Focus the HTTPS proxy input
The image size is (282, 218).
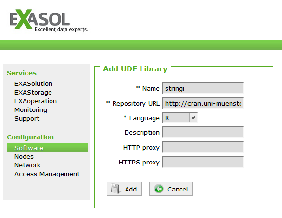click(203, 162)
